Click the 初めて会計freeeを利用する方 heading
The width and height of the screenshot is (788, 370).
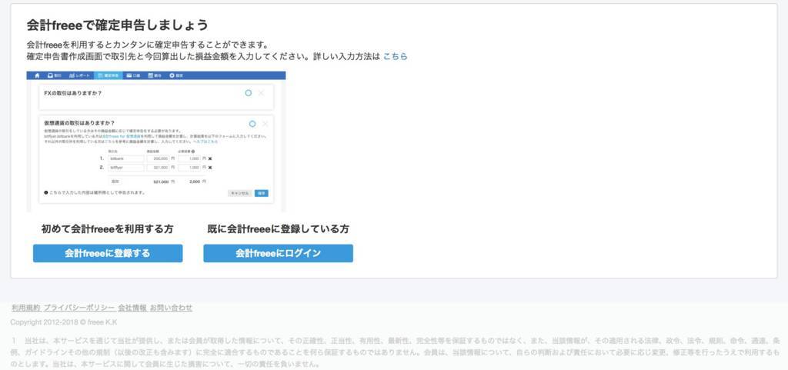click(108, 229)
